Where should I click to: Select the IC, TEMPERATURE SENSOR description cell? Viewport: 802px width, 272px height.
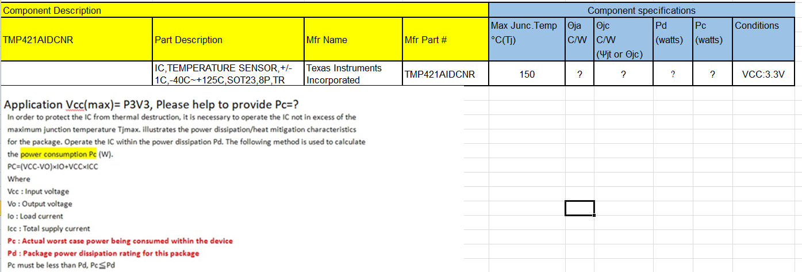[228, 74]
